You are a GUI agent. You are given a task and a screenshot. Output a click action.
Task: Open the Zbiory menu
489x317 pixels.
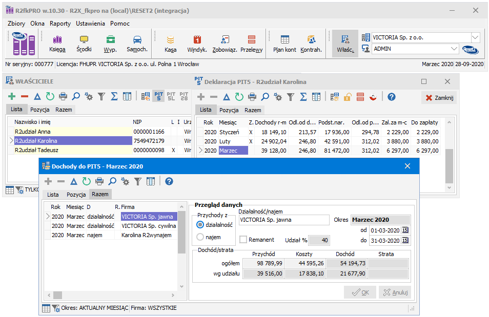coord(16,24)
